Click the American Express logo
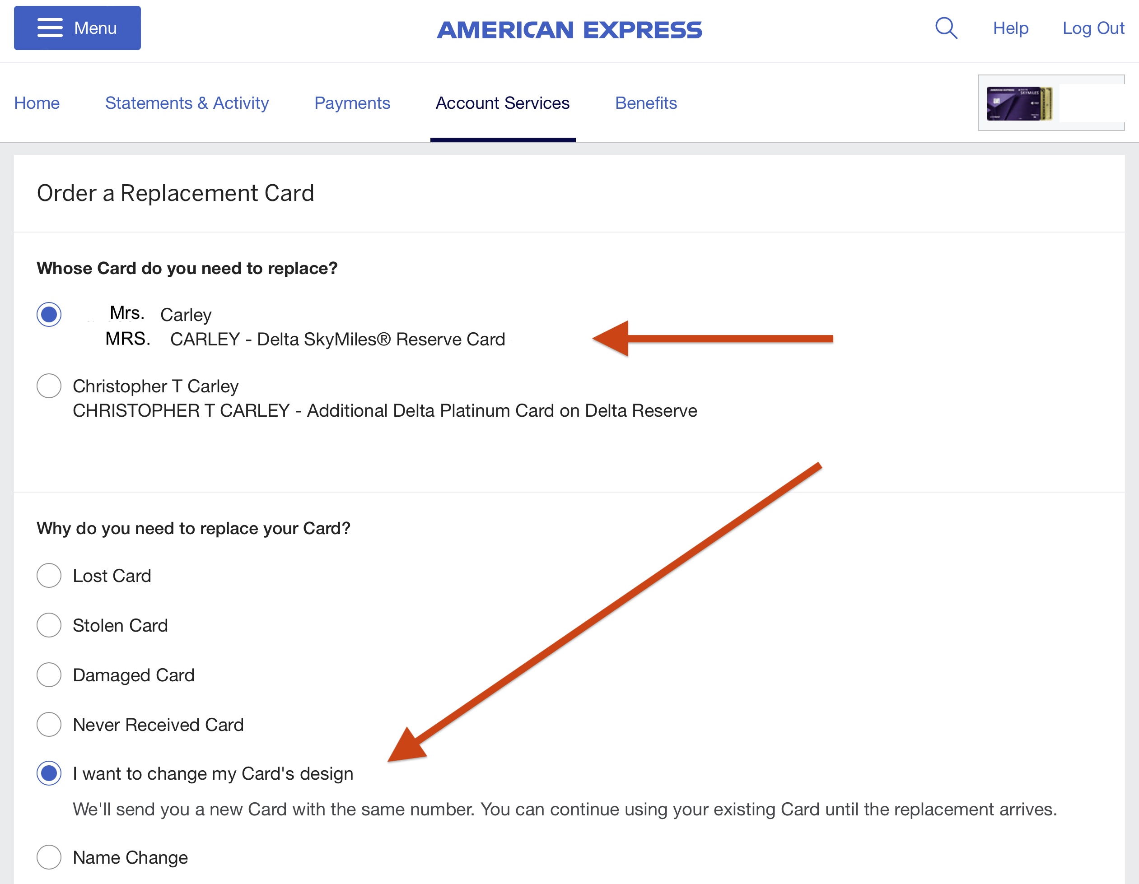 coord(569,30)
